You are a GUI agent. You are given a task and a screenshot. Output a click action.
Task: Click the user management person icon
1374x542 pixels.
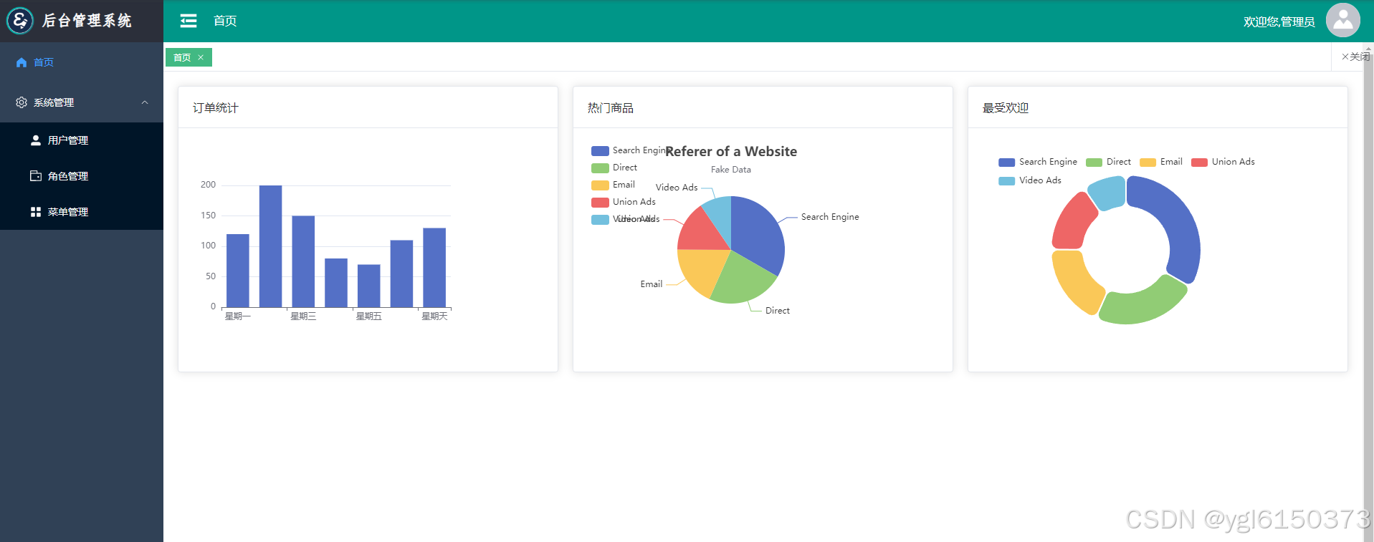pyautogui.click(x=36, y=140)
